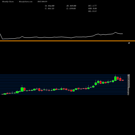Click the peak of the white line chart

116,32
